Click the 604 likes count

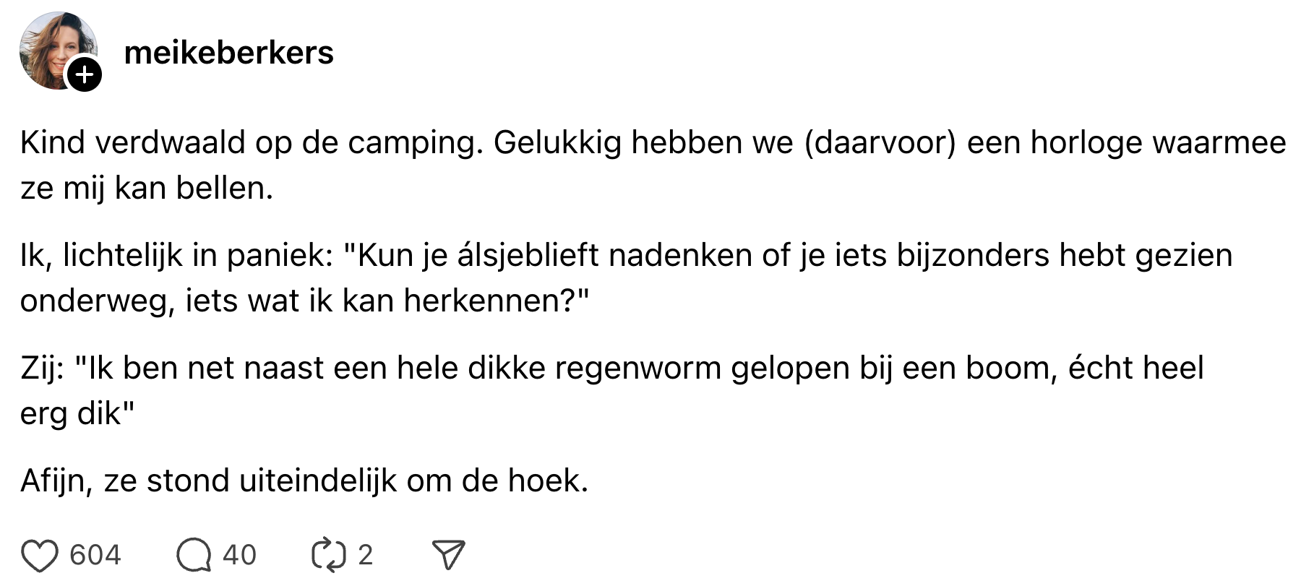tap(95, 555)
